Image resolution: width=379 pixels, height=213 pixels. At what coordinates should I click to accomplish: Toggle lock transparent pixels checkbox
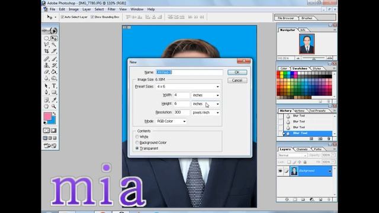[x=289, y=162]
